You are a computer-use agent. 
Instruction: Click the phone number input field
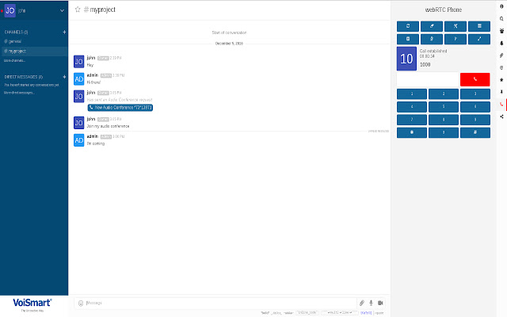[428, 79]
